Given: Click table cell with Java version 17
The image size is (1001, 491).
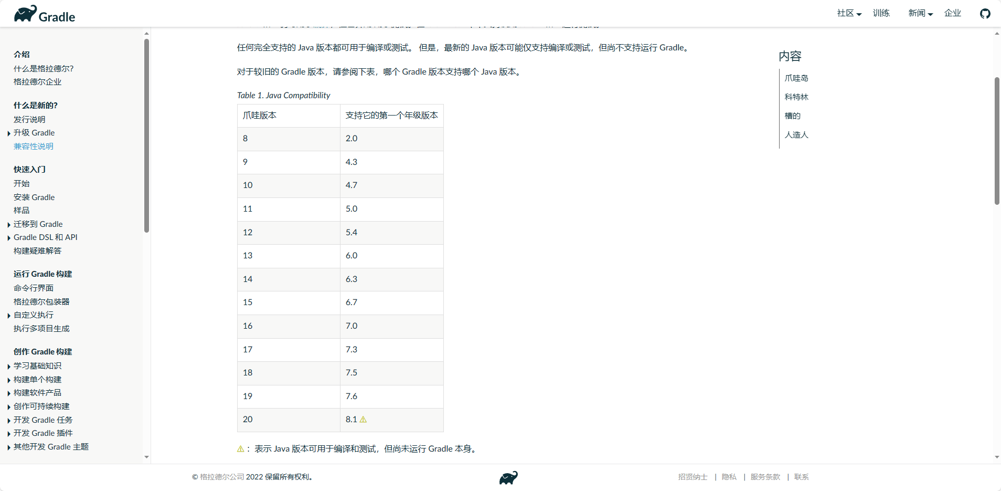Looking at the screenshot, I should [289, 350].
